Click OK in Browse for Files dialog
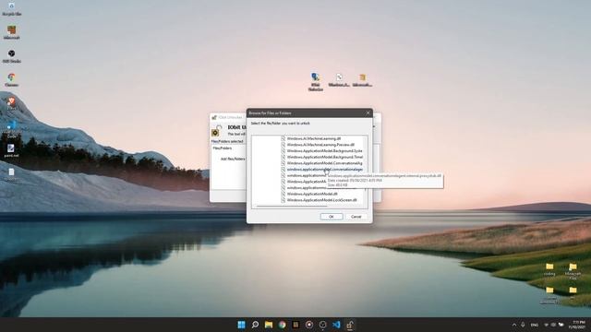Viewport: 591px width, 332px height. 332,217
